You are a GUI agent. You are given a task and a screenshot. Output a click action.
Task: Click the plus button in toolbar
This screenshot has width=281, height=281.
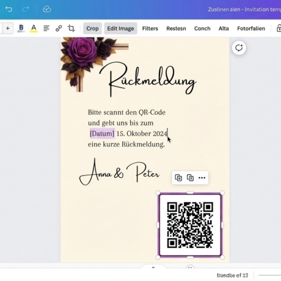[x=8, y=28]
